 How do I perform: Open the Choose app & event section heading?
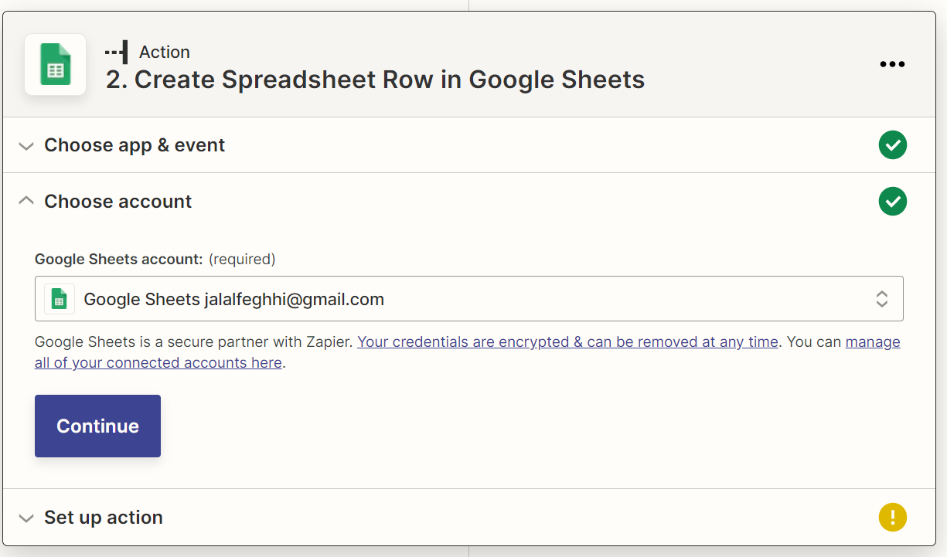click(x=135, y=145)
